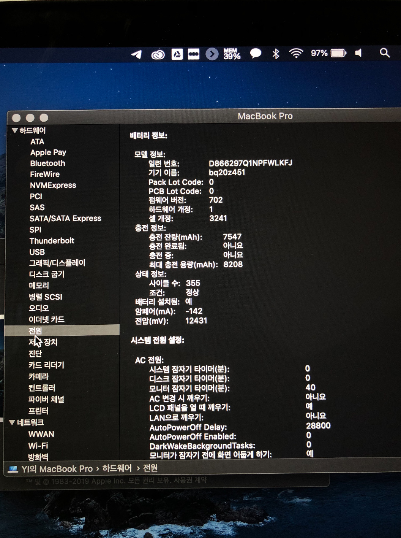The image size is (401, 538).
Task: Click the Bluetooth status icon
Action: (x=276, y=54)
